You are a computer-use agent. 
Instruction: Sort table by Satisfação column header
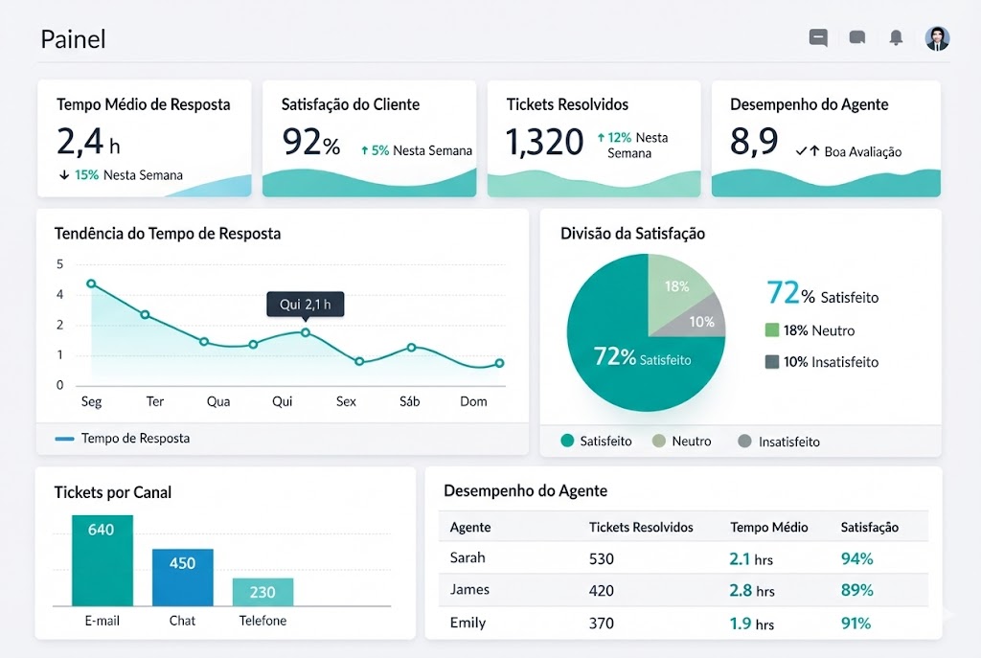point(869,527)
